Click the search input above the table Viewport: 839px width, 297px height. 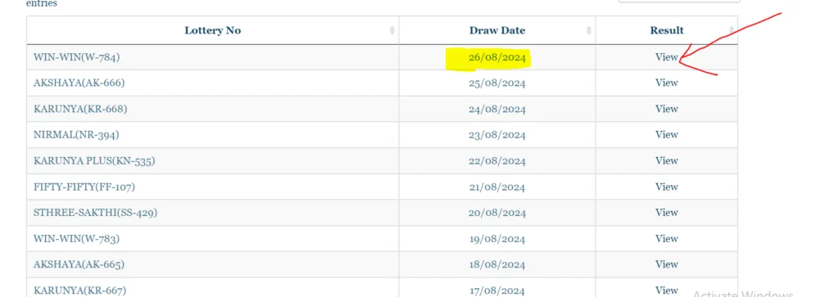tap(679, 1)
